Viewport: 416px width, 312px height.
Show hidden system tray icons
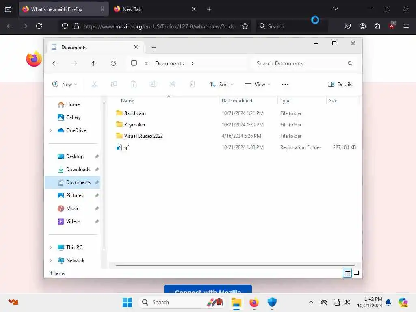[x=311, y=302]
